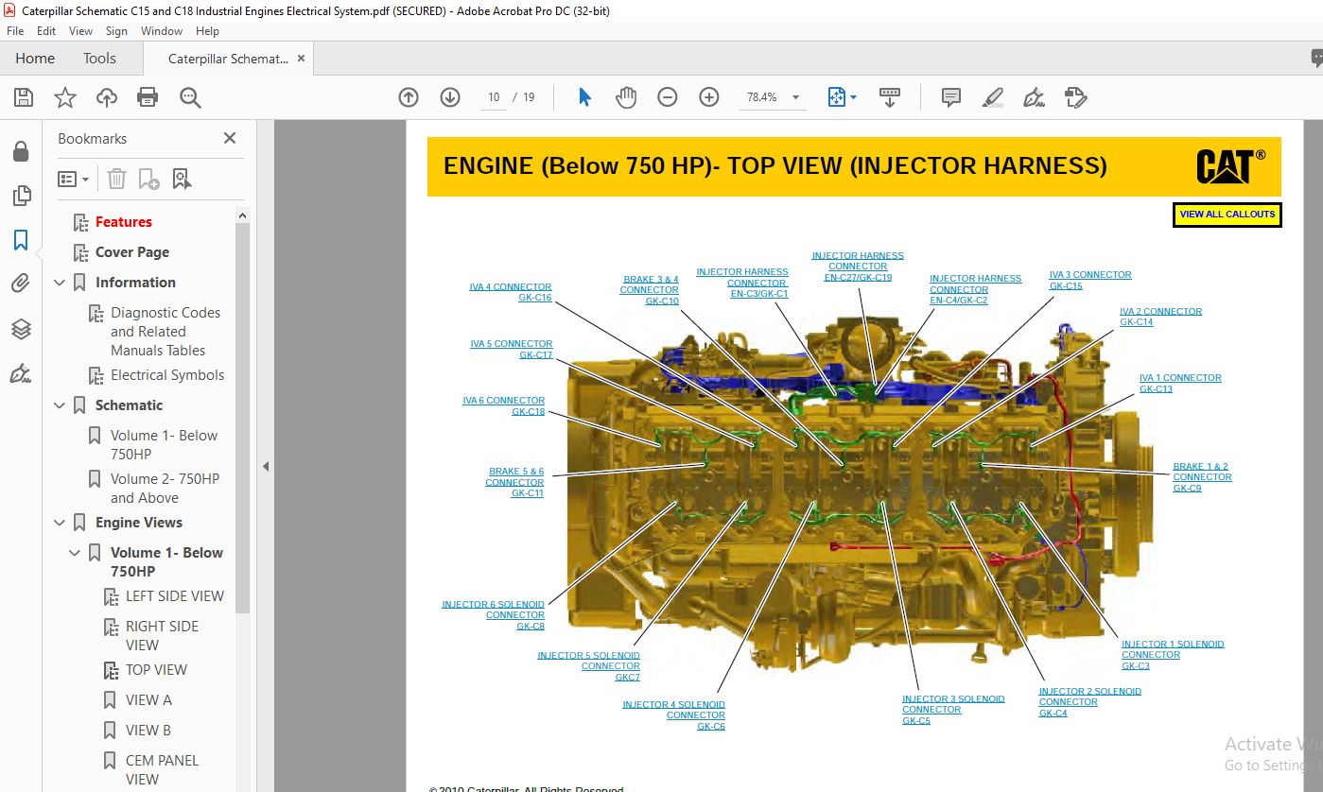Image resolution: width=1323 pixels, height=792 pixels.
Task: Open bookmark options dropdown
Action: [x=73, y=179]
